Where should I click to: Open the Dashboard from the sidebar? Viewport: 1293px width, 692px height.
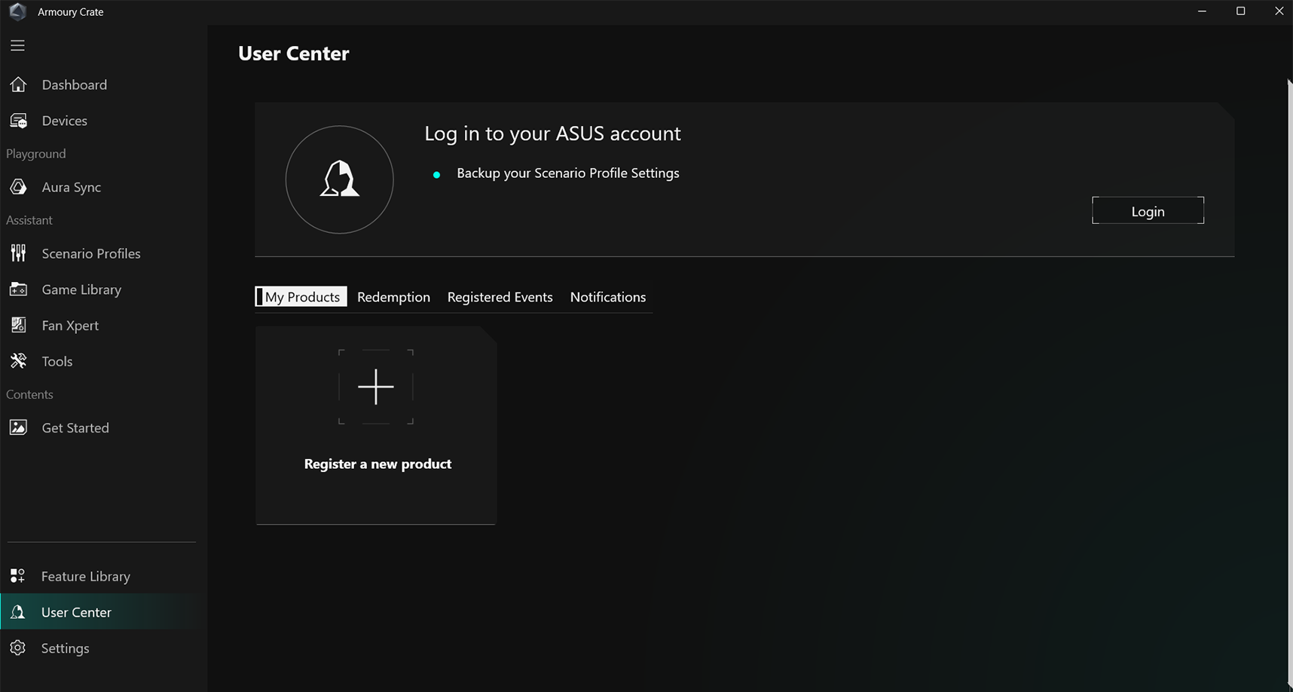click(74, 84)
